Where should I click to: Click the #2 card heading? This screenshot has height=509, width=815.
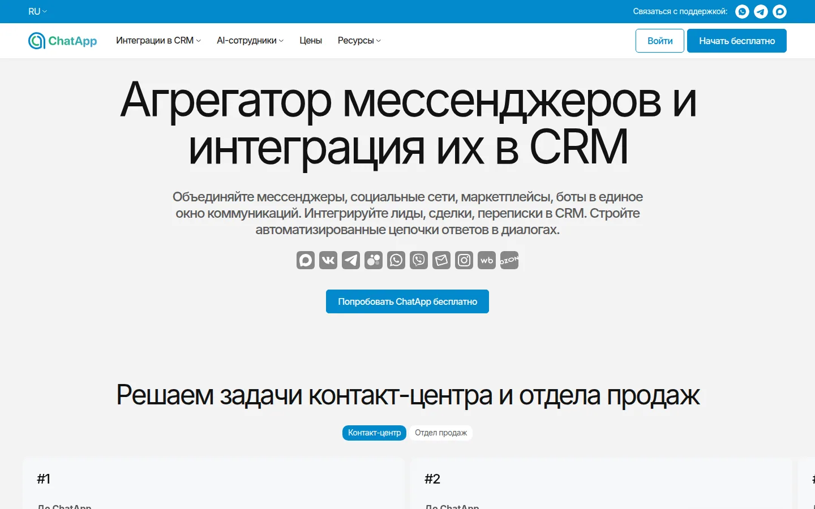click(x=432, y=479)
